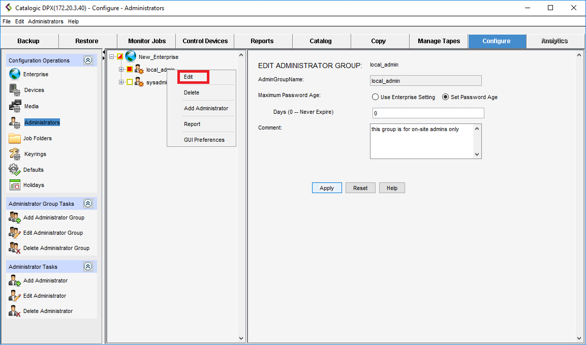
Task: Select the Media tape icon
Action: (x=15, y=106)
